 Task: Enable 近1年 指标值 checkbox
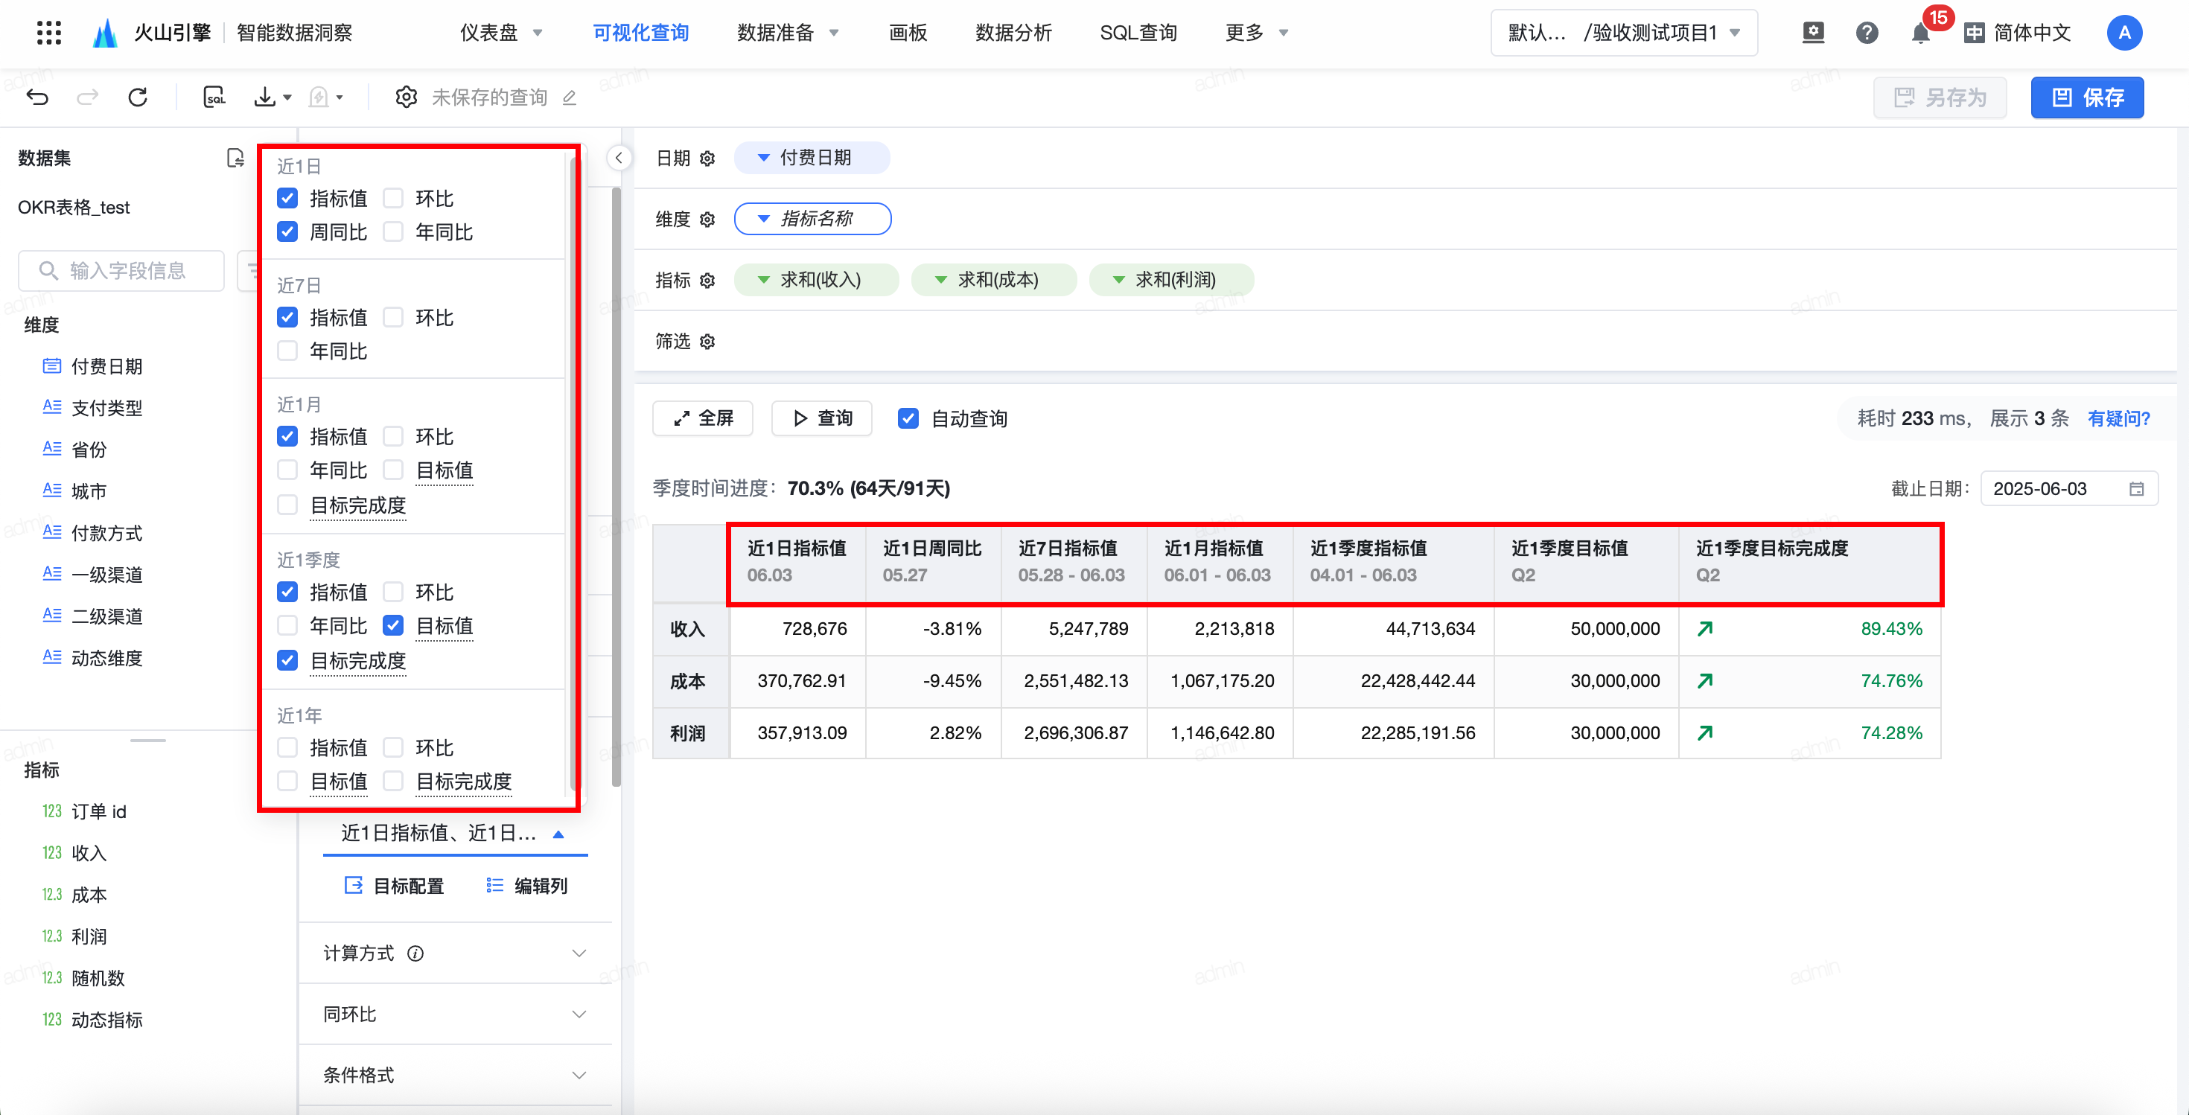(287, 747)
